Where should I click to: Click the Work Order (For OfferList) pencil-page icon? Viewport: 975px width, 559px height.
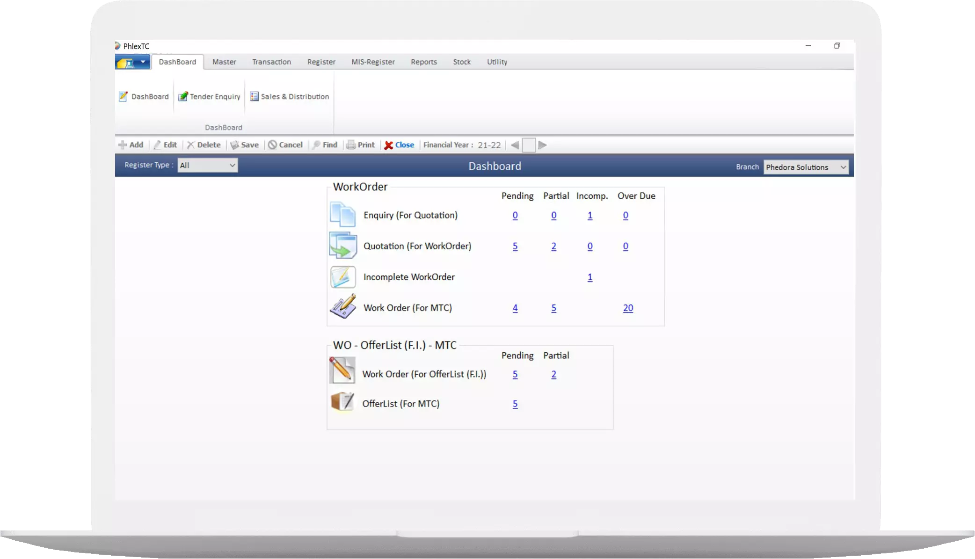tap(342, 370)
